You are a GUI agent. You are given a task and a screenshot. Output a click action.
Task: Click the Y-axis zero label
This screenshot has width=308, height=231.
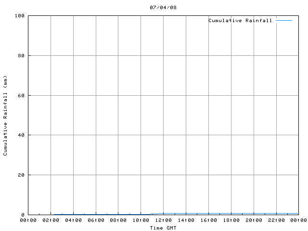pyautogui.click(x=23, y=215)
